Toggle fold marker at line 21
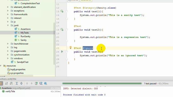The height and width of the screenshot is (97, 173). (x=67, y=41)
